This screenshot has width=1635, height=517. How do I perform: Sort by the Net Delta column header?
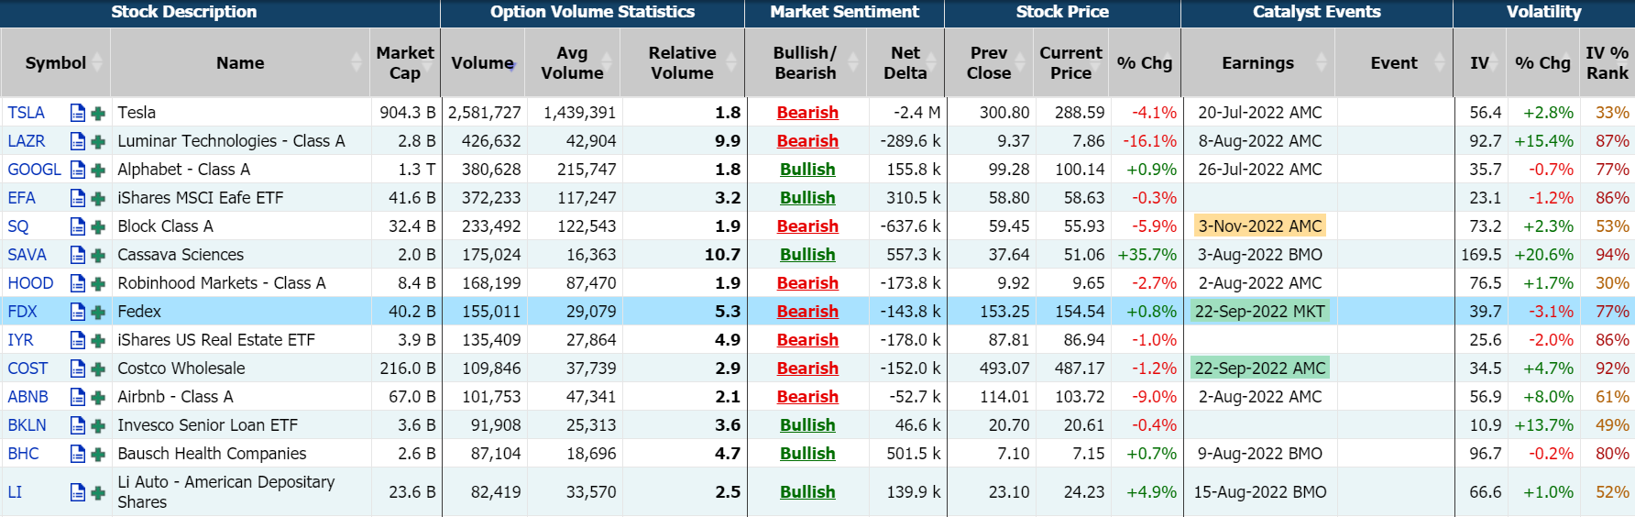click(x=905, y=62)
